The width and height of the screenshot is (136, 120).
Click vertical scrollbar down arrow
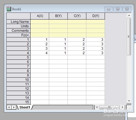(x=129, y=101)
